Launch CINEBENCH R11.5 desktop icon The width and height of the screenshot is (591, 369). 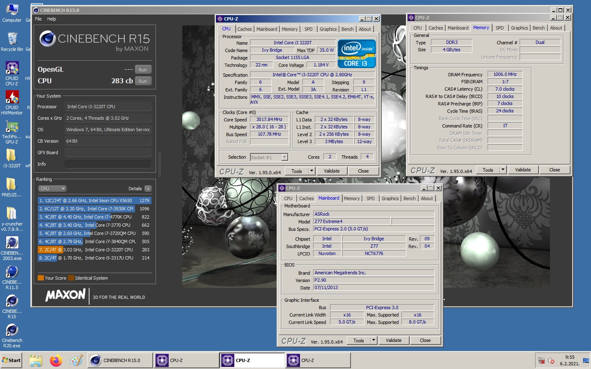click(12, 277)
